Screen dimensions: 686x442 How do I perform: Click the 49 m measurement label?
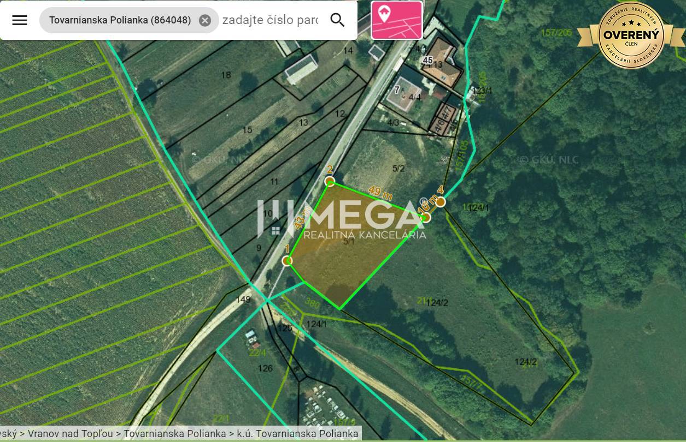(380, 193)
